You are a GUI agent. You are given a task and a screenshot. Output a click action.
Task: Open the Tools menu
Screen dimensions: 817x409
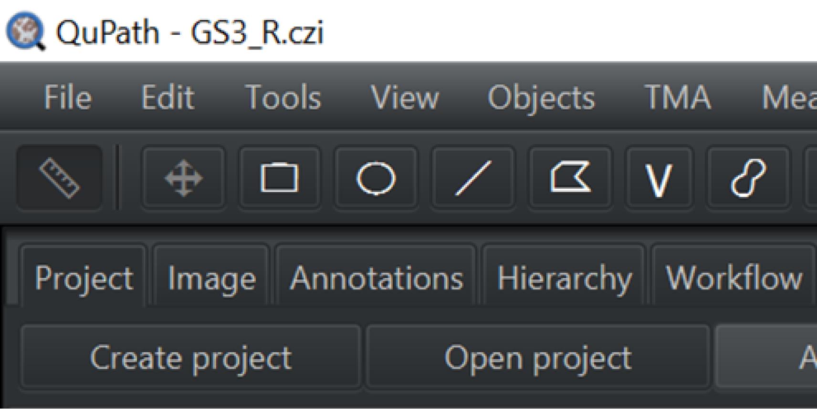(283, 97)
